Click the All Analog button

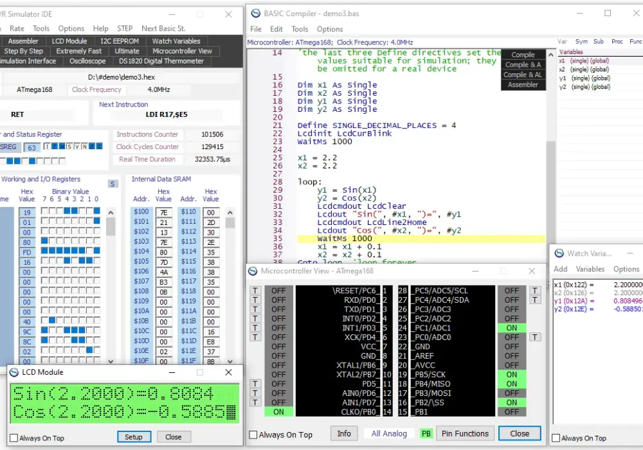pyautogui.click(x=389, y=433)
